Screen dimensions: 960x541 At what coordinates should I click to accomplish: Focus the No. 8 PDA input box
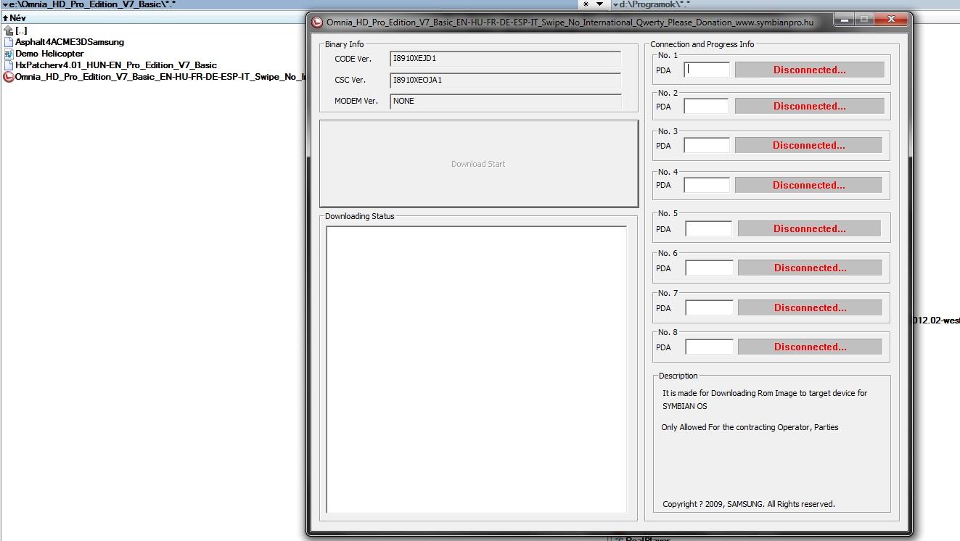pos(710,347)
